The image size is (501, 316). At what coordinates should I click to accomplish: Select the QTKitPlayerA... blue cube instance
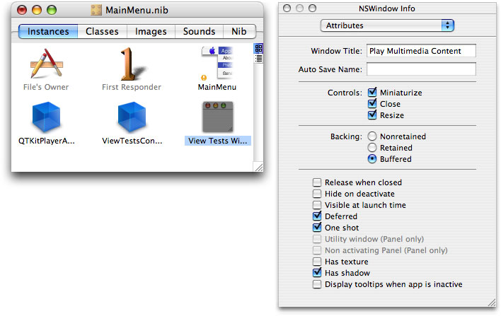click(x=46, y=117)
